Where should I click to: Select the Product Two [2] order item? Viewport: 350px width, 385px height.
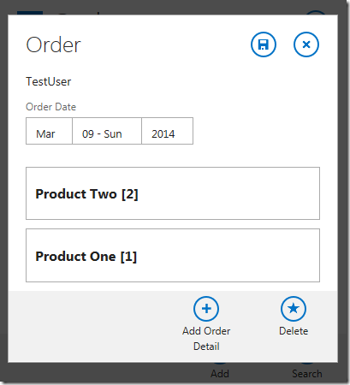click(173, 193)
